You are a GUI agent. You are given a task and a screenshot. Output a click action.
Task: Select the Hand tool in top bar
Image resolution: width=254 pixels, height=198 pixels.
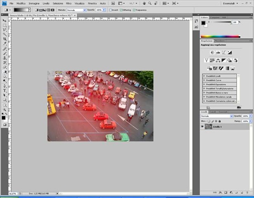coord(144,3)
